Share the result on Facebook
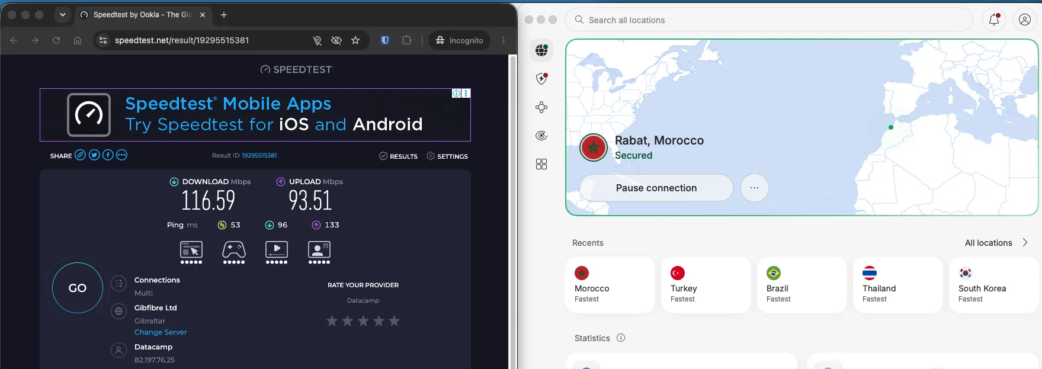Screen dimensions: 1042x369 [108, 155]
